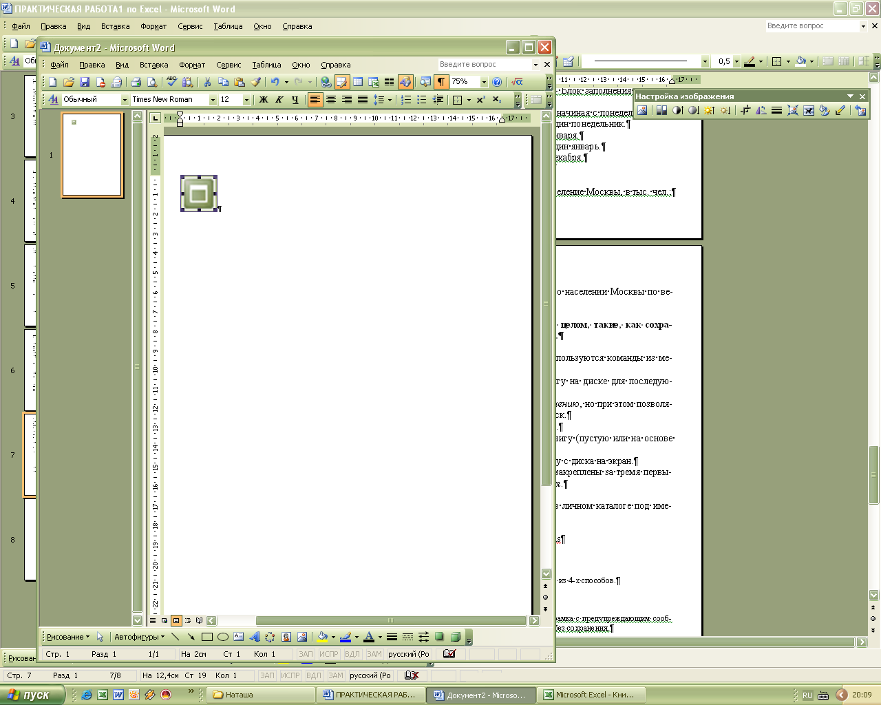The image size is (881, 705).
Task: Open the font size 12 dropdown
Action: pyautogui.click(x=246, y=100)
